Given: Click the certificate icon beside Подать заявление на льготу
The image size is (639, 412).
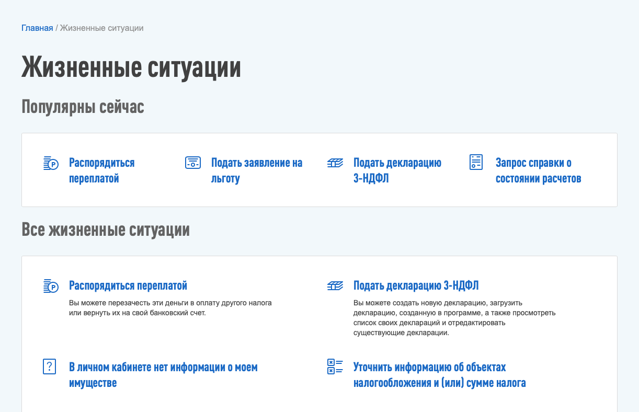Looking at the screenshot, I should [x=193, y=163].
